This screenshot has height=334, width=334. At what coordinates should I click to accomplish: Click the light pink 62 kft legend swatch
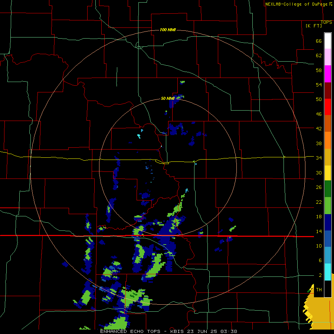tap(328, 57)
